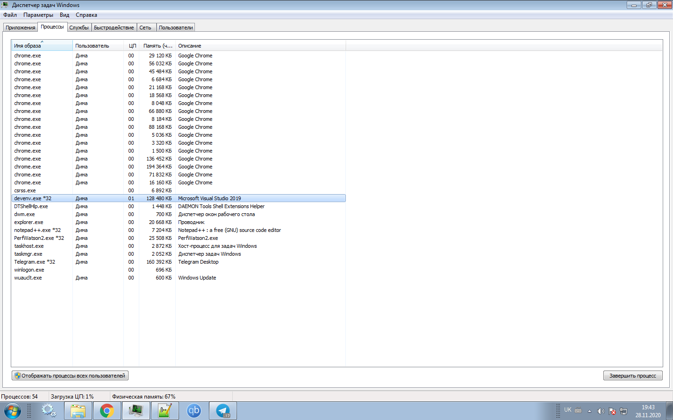
Task: Open qBittorrent from the taskbar
Action: coord(193,411)
